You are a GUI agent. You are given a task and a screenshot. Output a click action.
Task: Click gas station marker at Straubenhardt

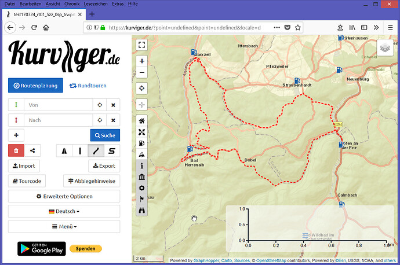coord(297,81)
